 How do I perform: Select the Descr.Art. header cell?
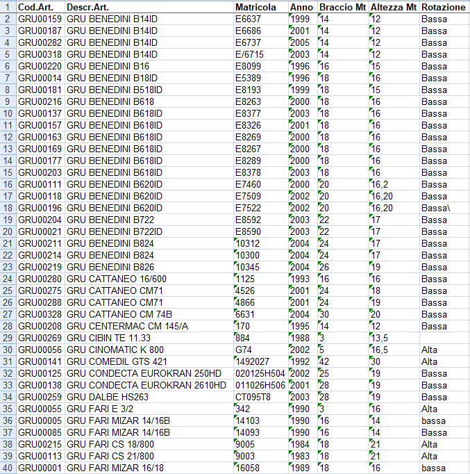pos(149,7)
